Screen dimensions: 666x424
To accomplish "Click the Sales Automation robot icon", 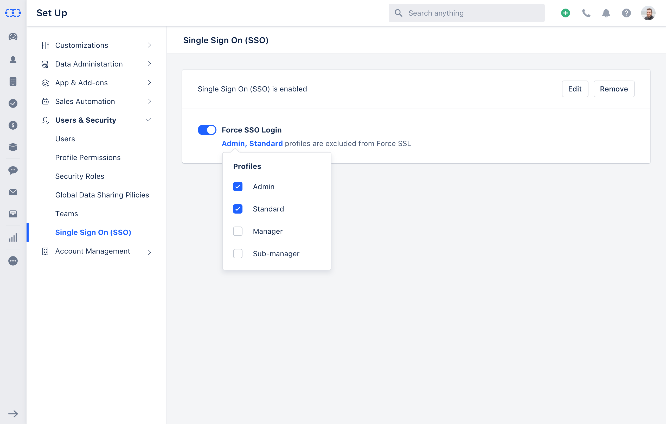I will coord(45,101).
